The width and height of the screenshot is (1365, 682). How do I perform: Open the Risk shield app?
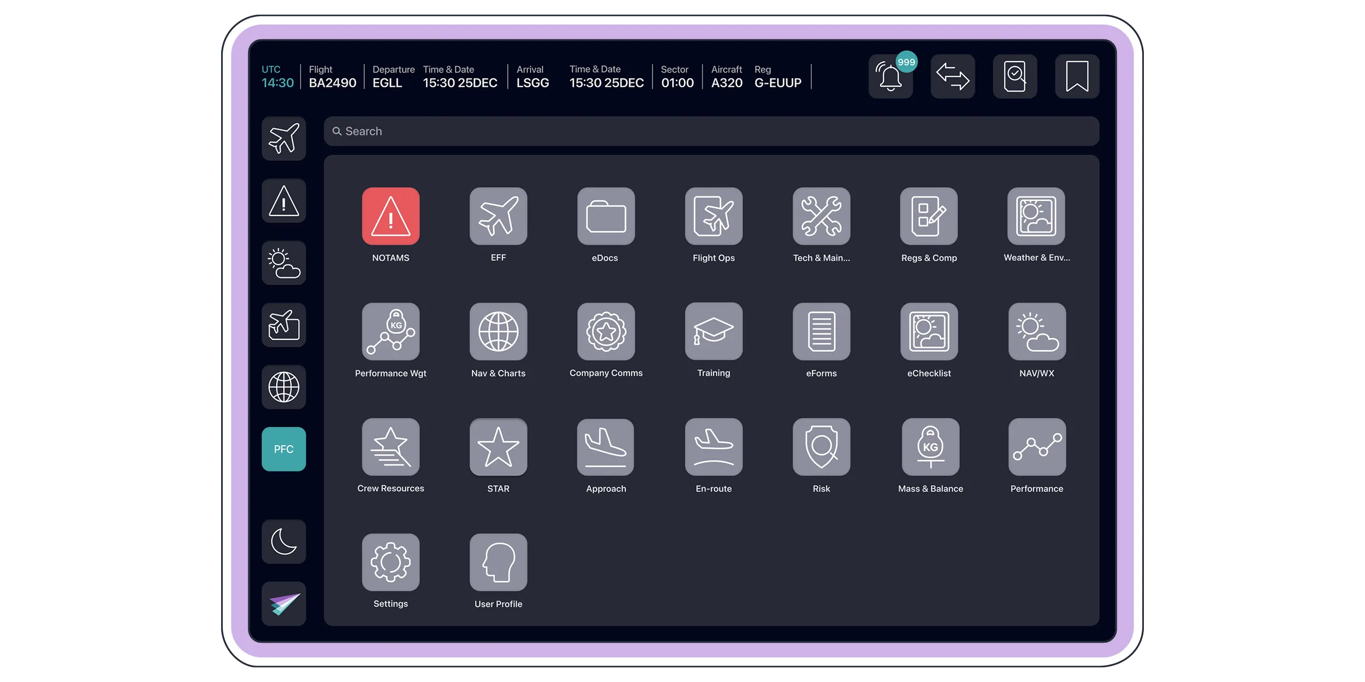tap(821, 447)
